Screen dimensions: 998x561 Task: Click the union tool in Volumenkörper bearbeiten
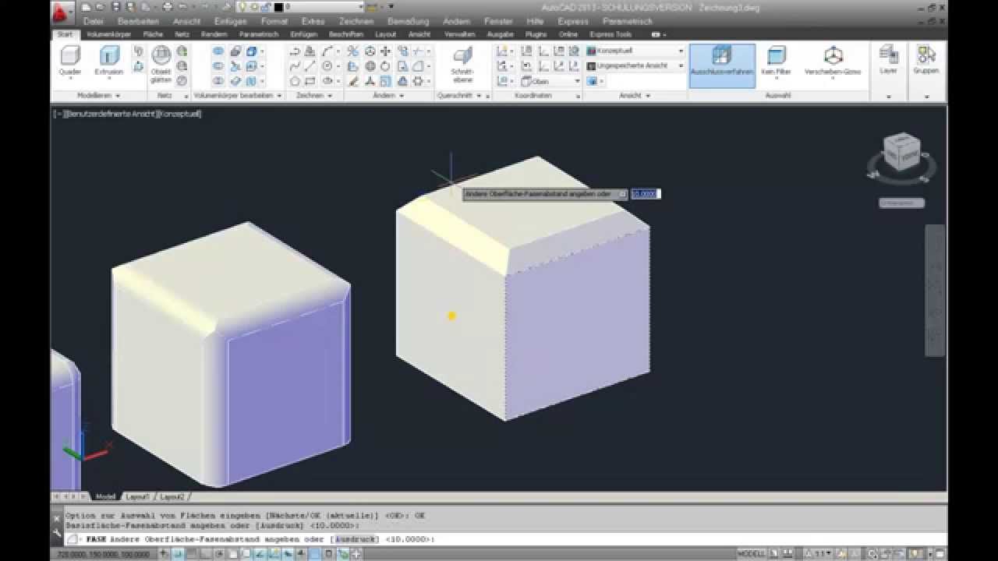click(x=218, y=51)
